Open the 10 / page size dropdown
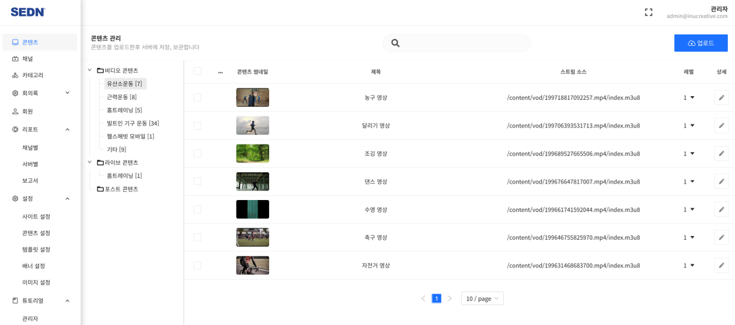 (482, 299)
